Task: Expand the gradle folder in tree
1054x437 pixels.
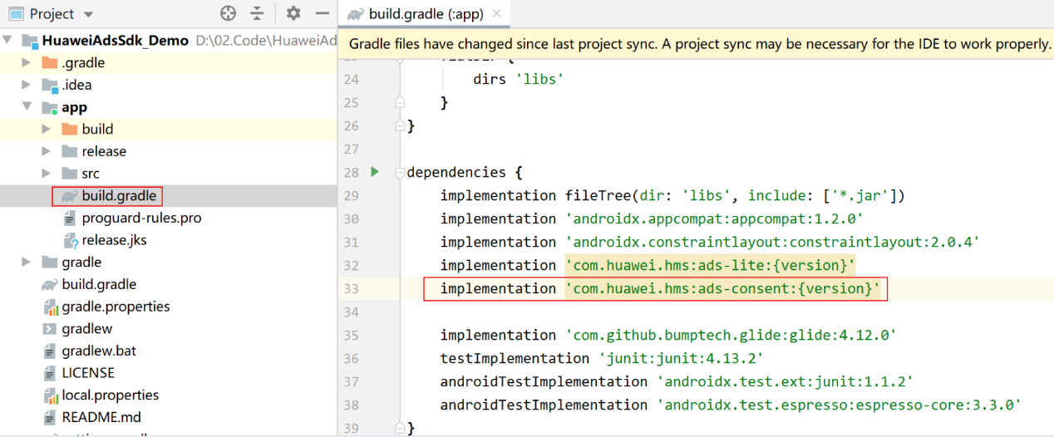Action: (27, 262)
